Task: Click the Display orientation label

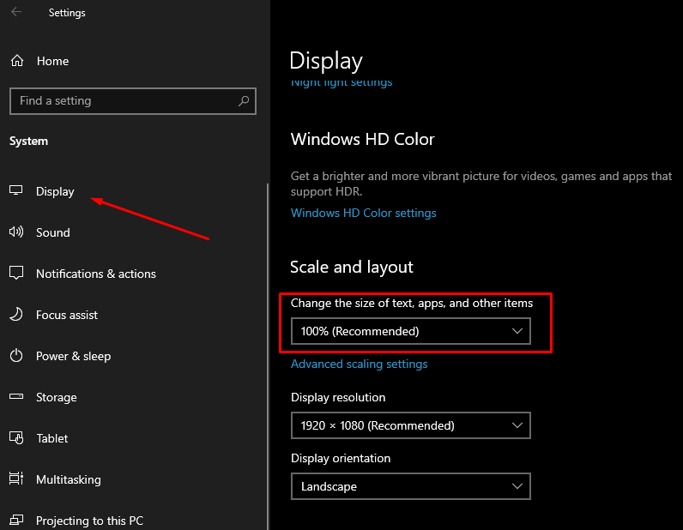Action: pyautogui.click(x=341, y=458)
